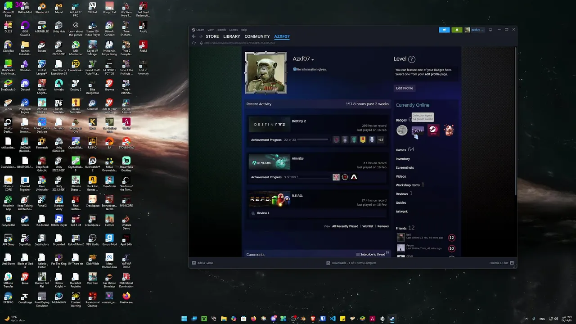
Task: Enable Subscribe to thread checkbox
Action: [358, 254]
